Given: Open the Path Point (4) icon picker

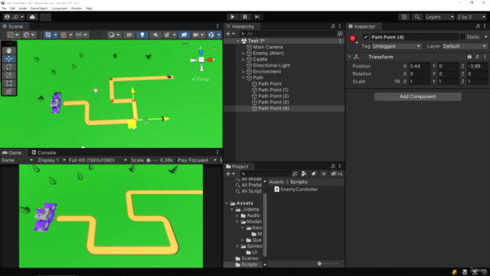Looking at the screenshot, I should point(353,38).
